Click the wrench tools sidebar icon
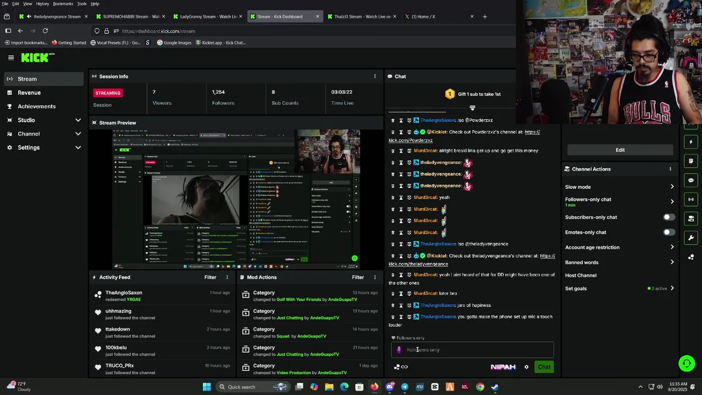 (x=691, y=238)
